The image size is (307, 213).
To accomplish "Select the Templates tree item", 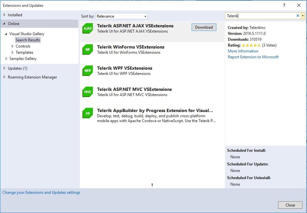I will tap(24, 52).
